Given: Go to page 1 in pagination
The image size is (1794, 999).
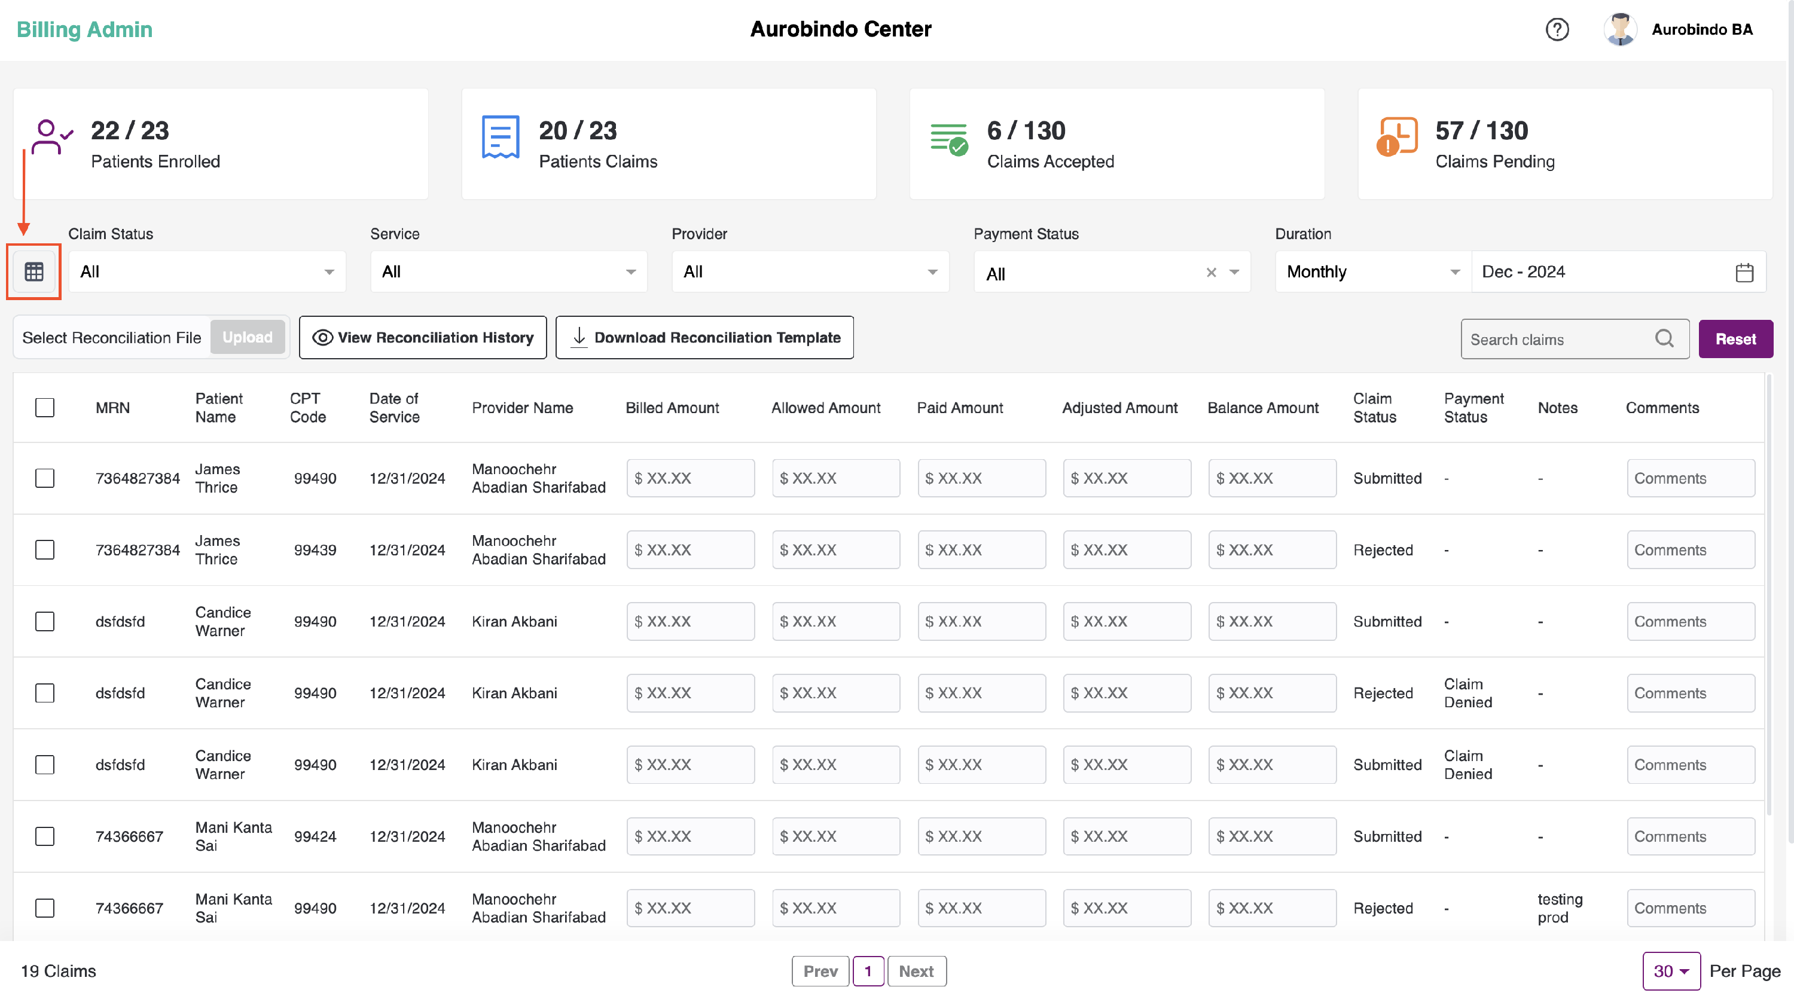Looking at the screenshot, I should click(868, 970).
